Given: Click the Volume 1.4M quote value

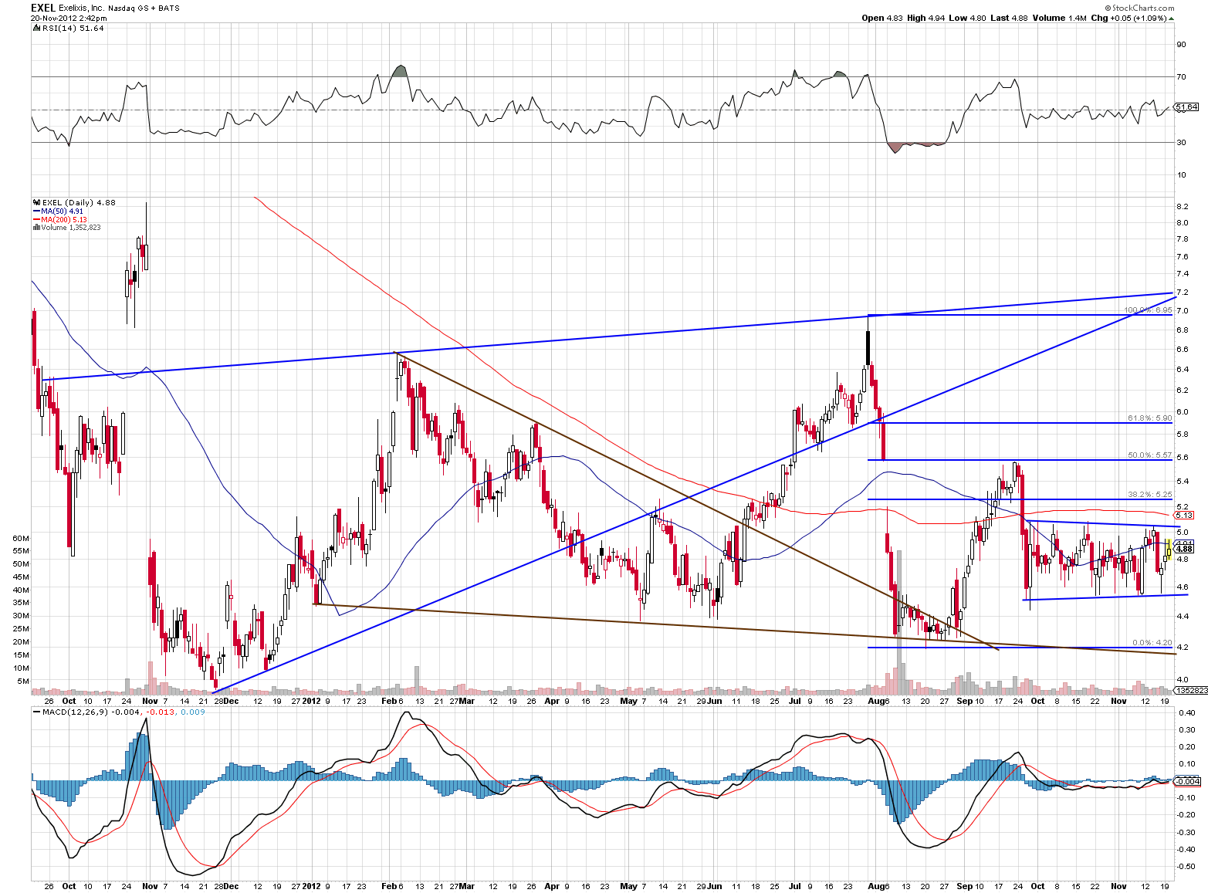Looking at the screenshot, I should click(x=1060, y=18).
